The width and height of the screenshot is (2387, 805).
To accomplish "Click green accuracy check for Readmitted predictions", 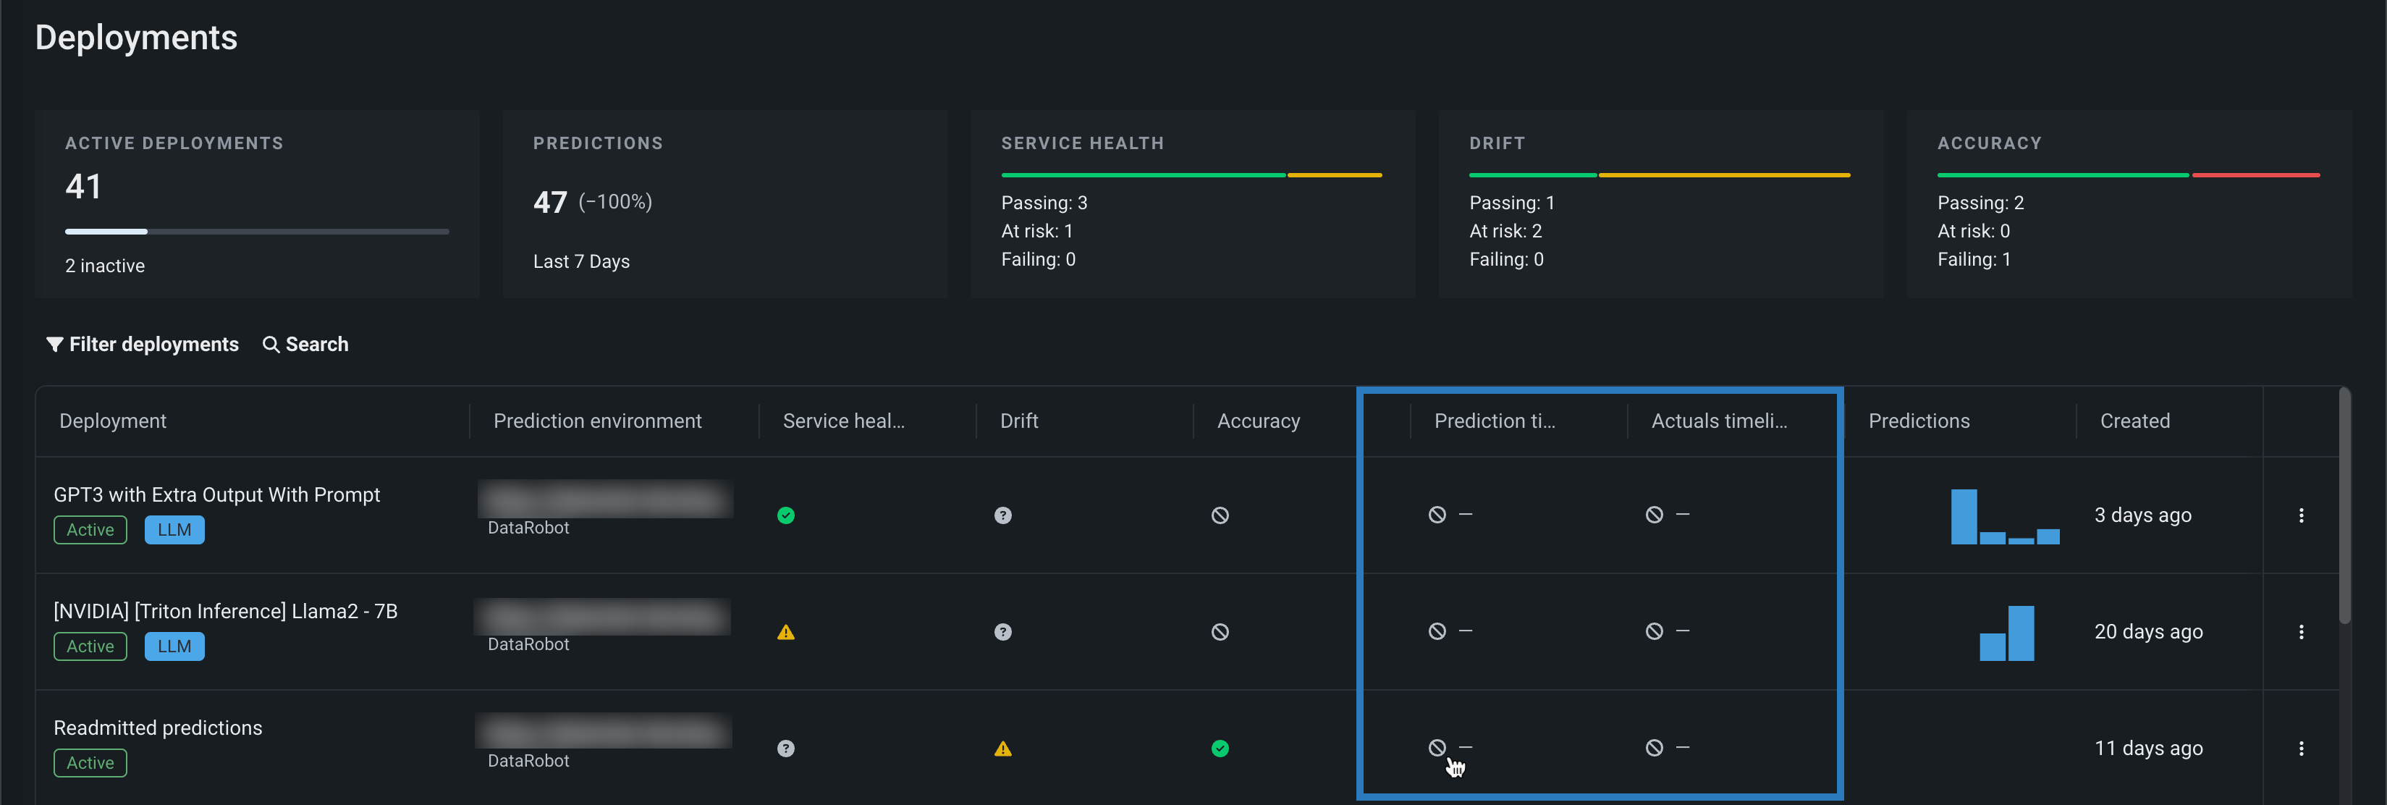I will (1220, 749).
